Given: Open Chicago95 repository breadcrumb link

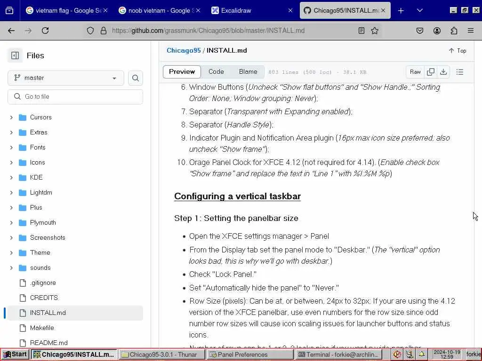Looking at the screenshot, I should pyautogui.click(x=184, y=51).
